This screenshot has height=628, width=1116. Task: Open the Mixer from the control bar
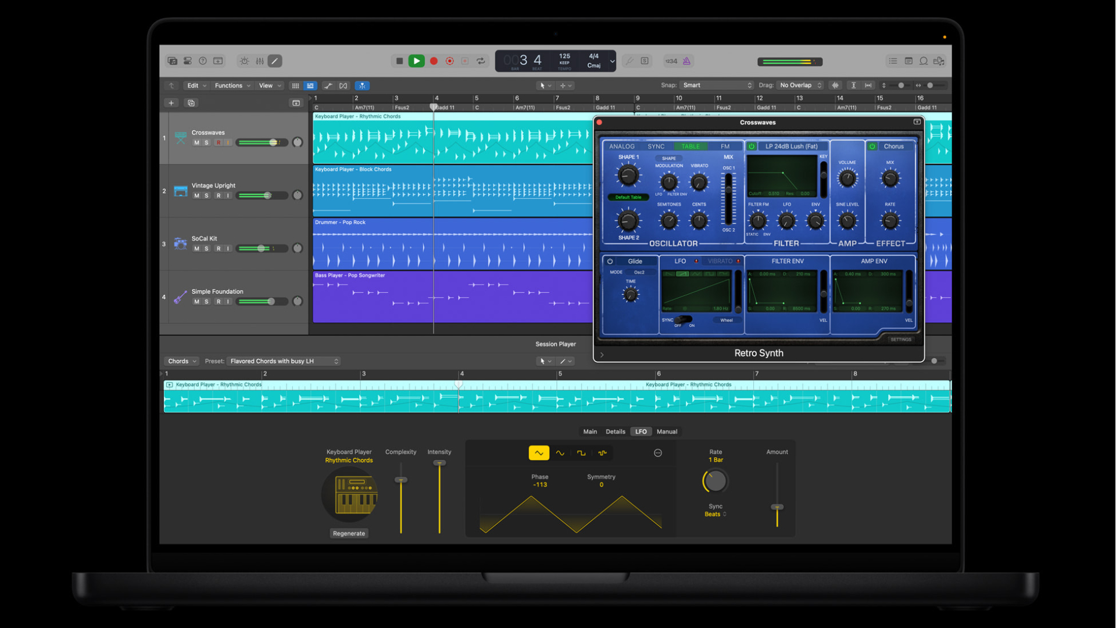tap(260, 61)
